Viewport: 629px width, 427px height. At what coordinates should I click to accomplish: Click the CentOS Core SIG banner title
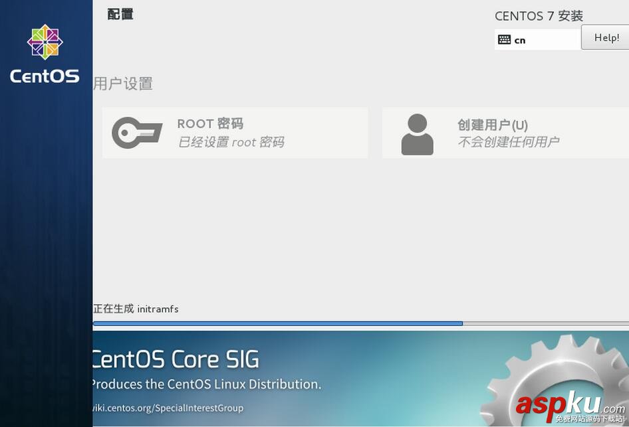[176, 359]
